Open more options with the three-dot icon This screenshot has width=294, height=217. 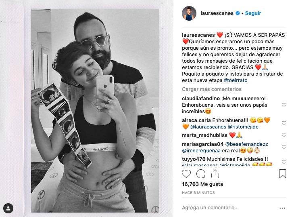coord(282,208)
